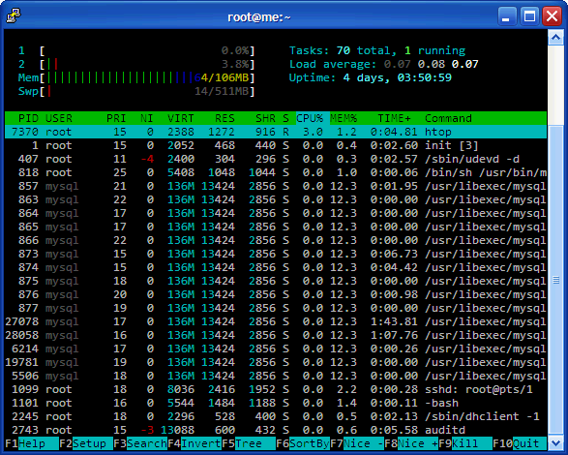This screenshot has width=568, height=455.
Task: Select mysql process with PID 873
Action: click(x=276, y=254)
